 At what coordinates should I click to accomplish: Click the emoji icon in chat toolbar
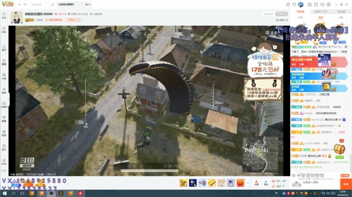tap(293, 175)
